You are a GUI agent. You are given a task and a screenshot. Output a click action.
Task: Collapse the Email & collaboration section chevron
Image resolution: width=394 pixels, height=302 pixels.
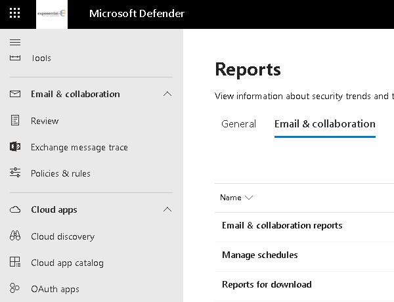point(167,94)
